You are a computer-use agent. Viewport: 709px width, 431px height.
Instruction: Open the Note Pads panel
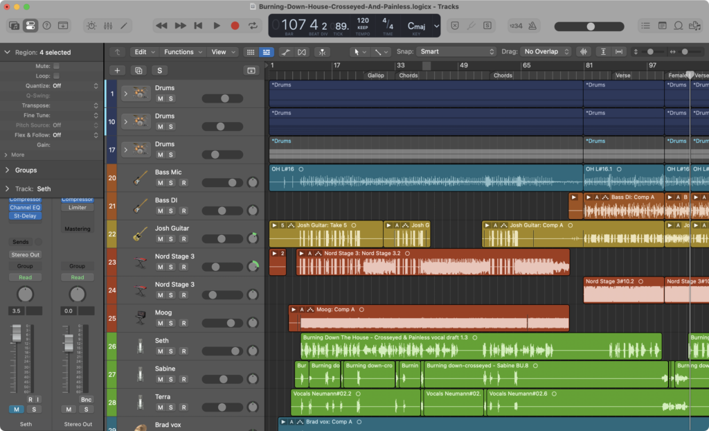pyautogui.click(x=662, y=25)
